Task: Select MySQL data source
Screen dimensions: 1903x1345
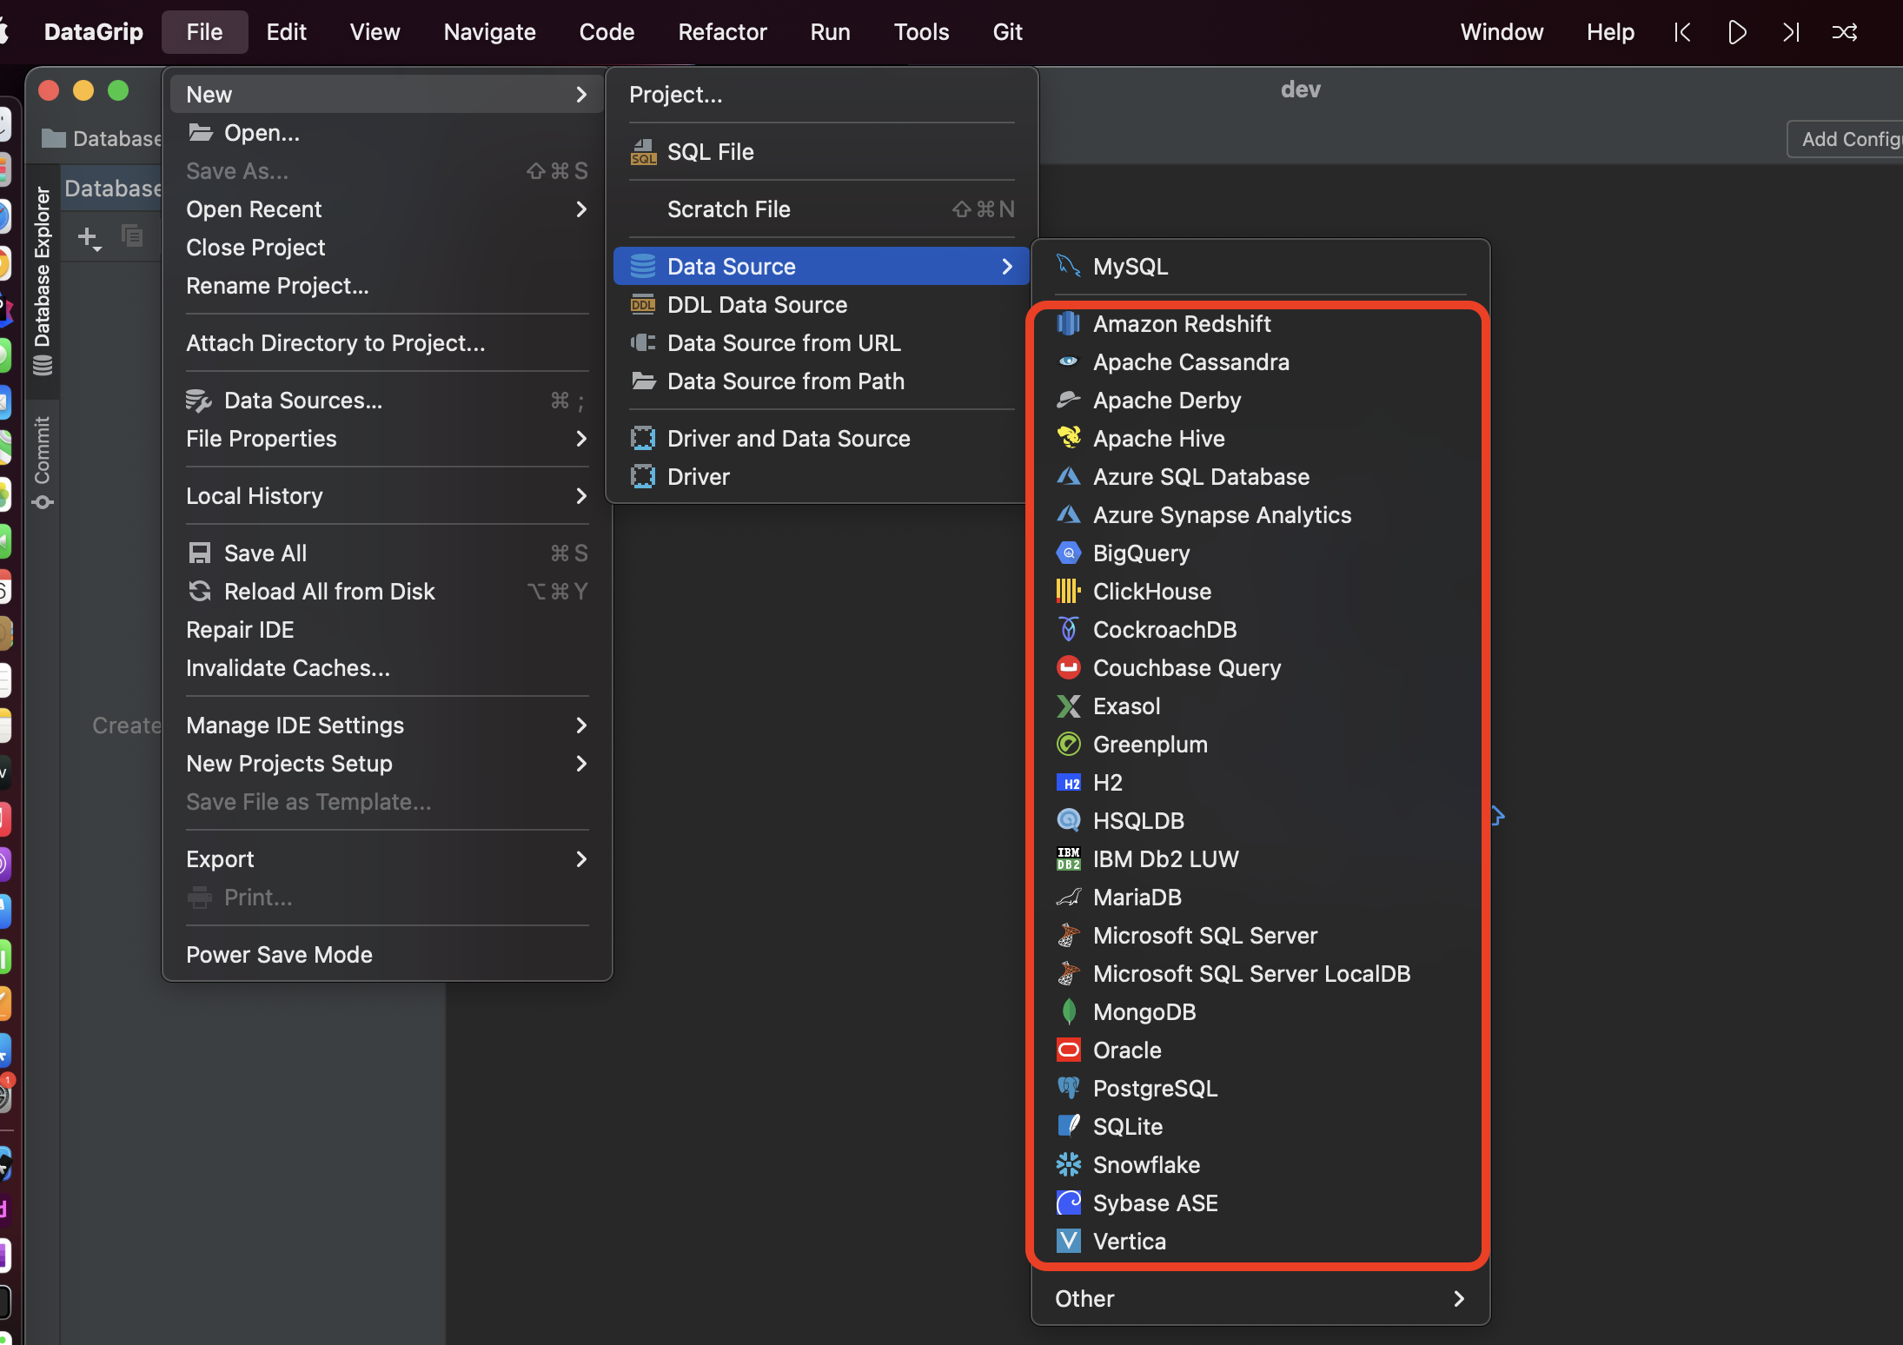Action: [1260, 267]
